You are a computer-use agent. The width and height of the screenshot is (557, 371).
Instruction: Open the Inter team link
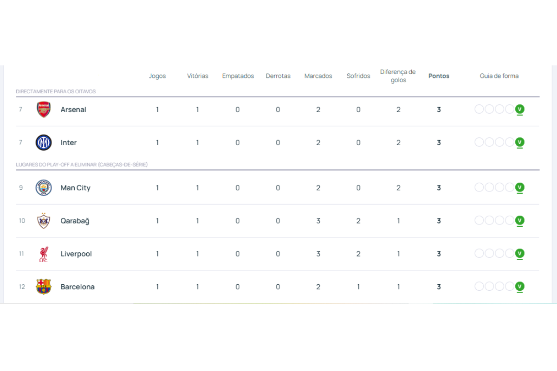(69, 142)
